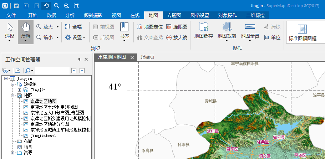Expand the 放大 dropdown arrow
This screenshot has width=325, height=159.
[58, 27]
